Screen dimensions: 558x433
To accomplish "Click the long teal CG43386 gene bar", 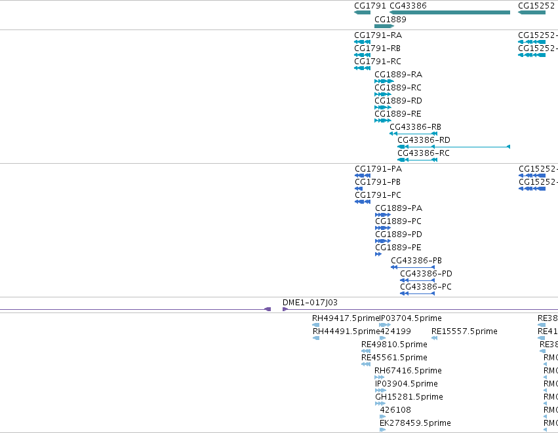I will click(450, 12).
